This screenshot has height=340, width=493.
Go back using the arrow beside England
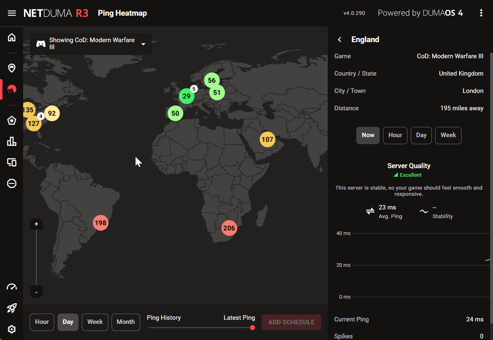coord(340,40)
